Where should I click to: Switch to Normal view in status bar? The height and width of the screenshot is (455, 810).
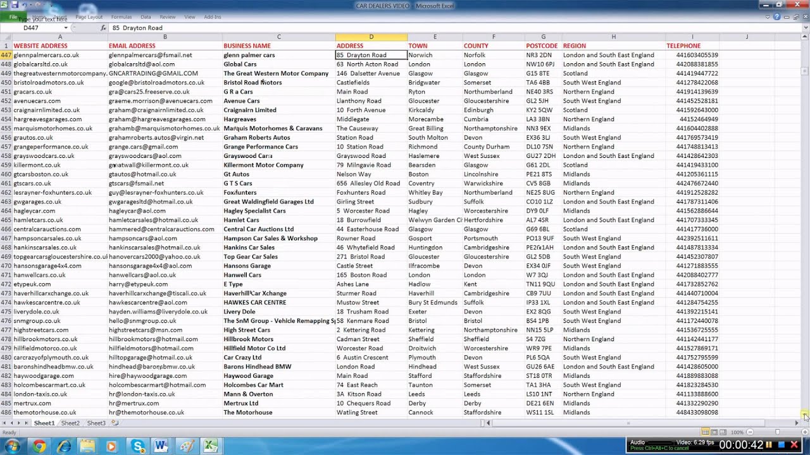click(705, 432)
